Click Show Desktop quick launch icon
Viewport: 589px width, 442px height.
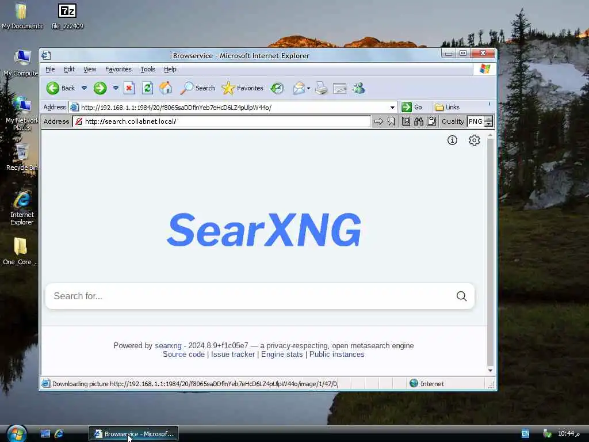pos(45,434)
